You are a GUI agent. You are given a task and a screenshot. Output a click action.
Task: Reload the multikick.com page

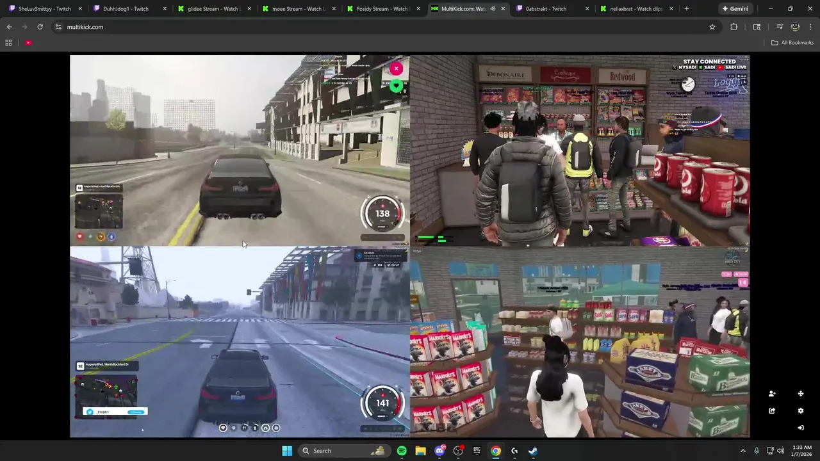(40, 27)
